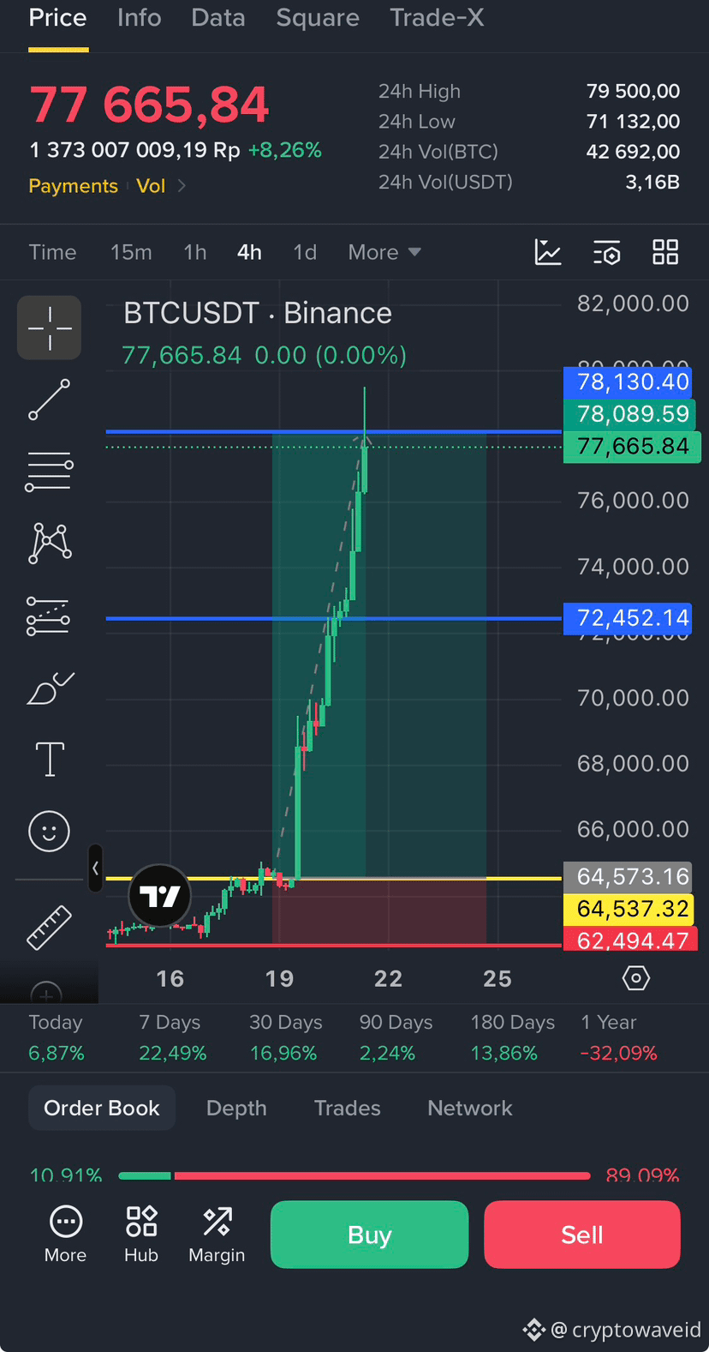Click the date label 19 on time axis
The image size is (709, 1352).
tap(279, 978)
